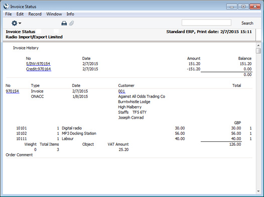
Task: Open the Record menu
Action: (x=35, y=14)
